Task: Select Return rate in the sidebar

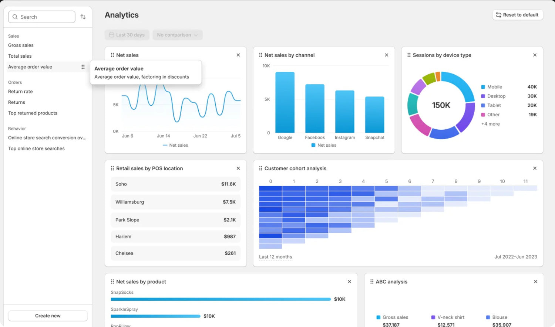Action: 20,92
